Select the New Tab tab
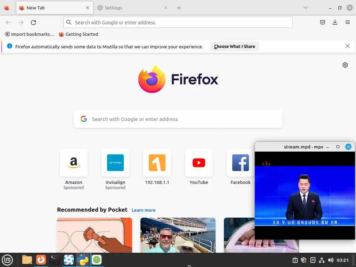The image size is (356, 267). pyautogui.click(x=55, y=8)
